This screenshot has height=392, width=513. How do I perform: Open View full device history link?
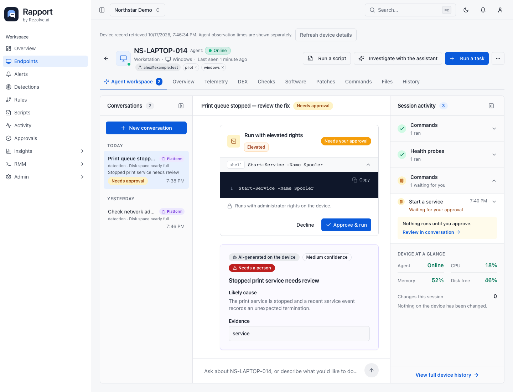[447, 375]
